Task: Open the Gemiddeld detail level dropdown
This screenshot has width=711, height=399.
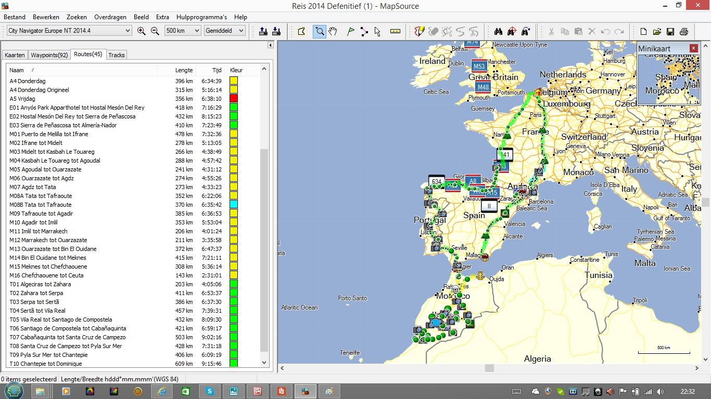Action: click(x=224, y=31)
